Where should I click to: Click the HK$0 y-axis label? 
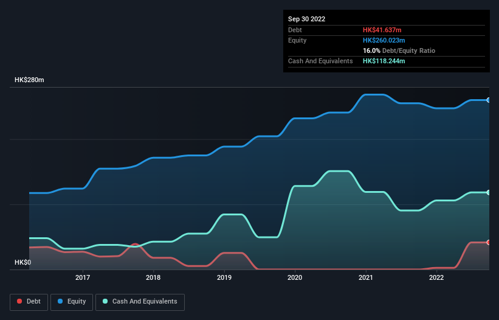click(23, 262)
